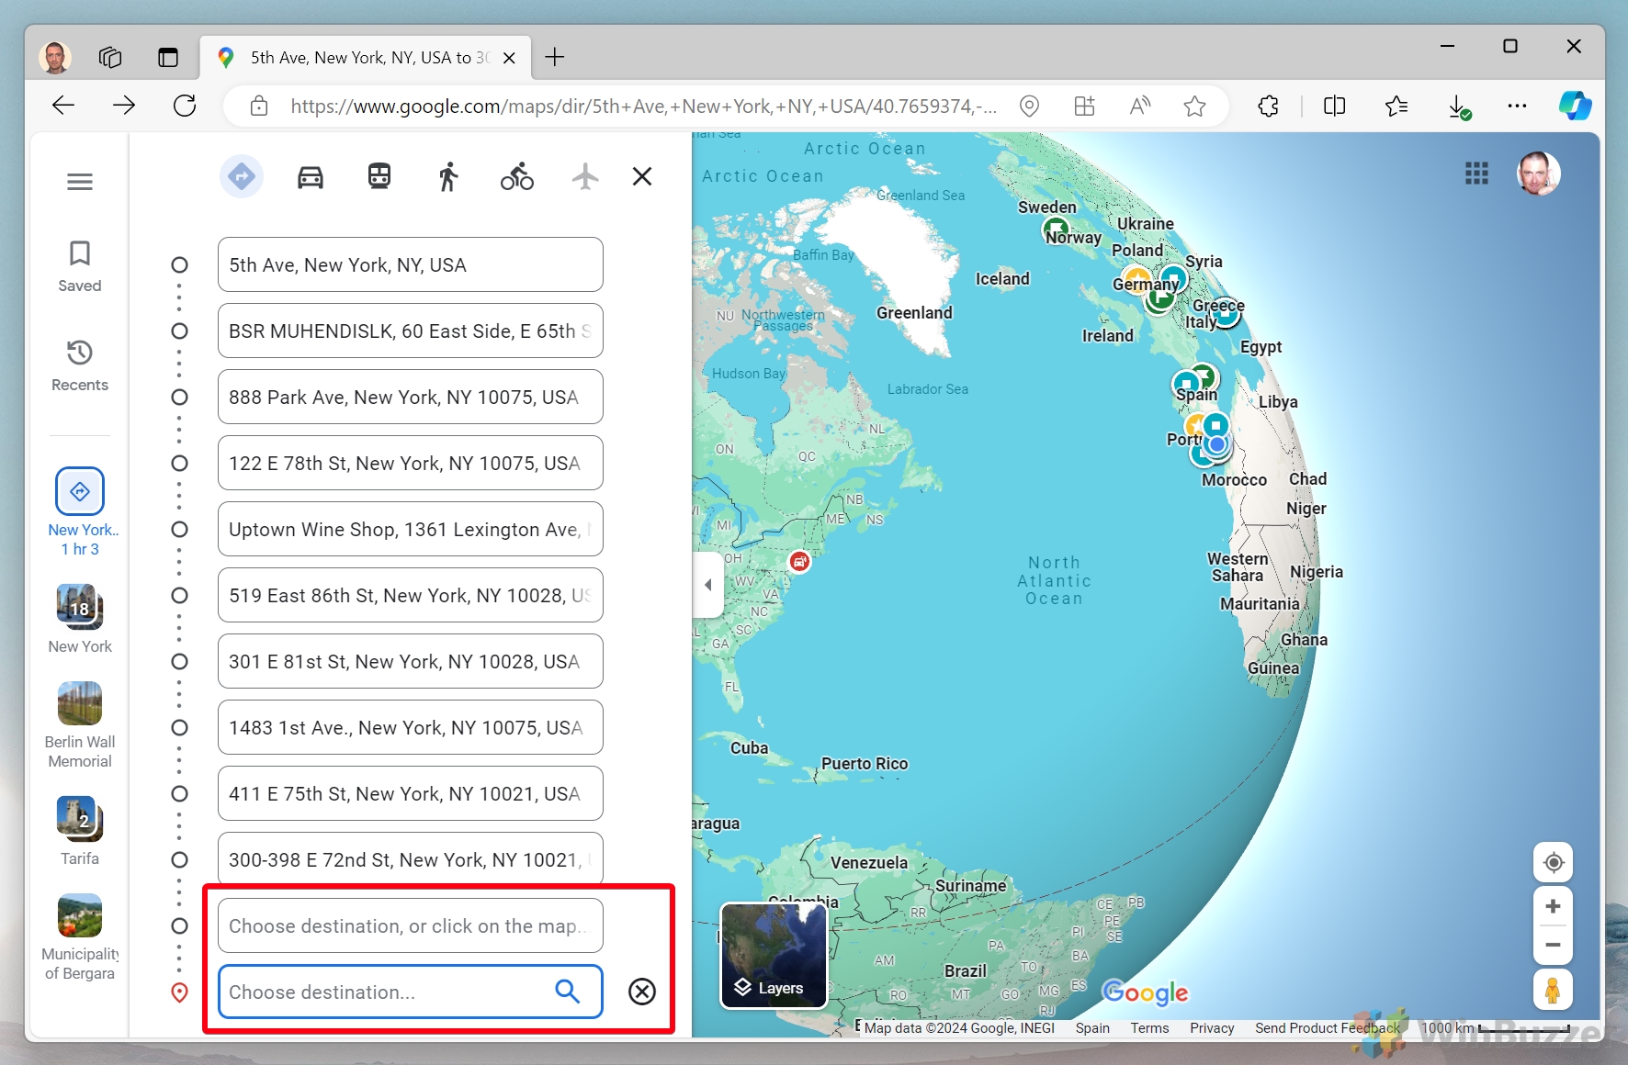Open the Copilot sidebar
This screenshot has width=1628, height=1065.
coord(1575,106)
